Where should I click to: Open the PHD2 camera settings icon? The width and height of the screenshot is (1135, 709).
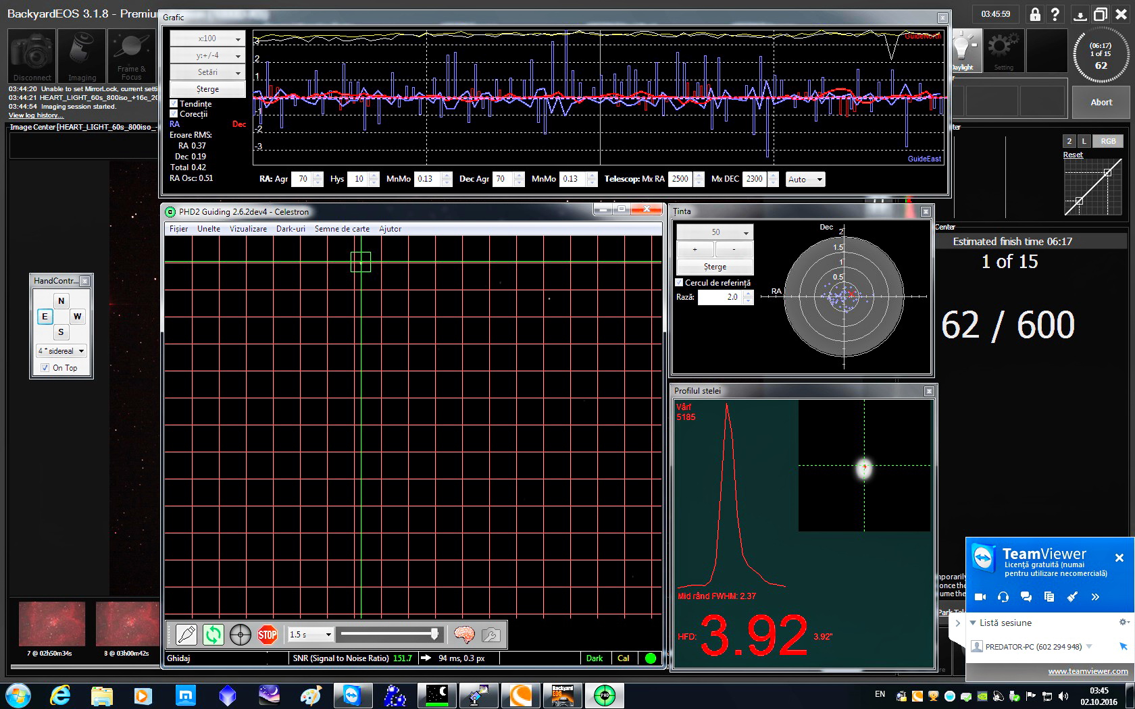tap(491, 635)
